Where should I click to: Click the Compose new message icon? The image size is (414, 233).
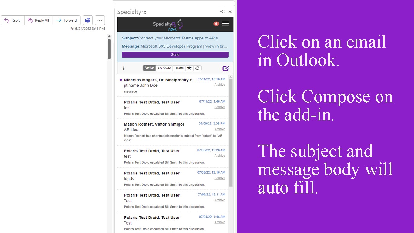(225, 68)
